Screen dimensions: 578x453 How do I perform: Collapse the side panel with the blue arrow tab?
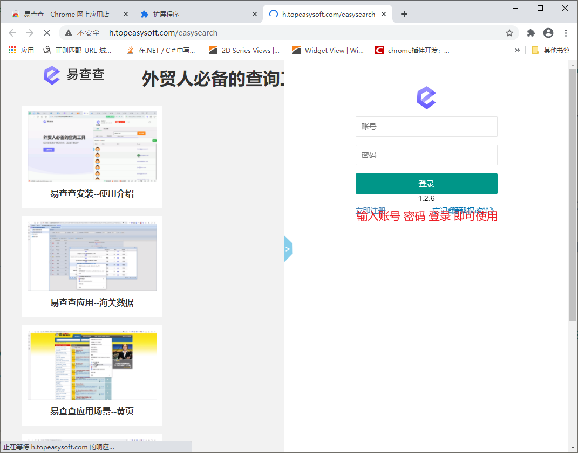pos(288,249)
